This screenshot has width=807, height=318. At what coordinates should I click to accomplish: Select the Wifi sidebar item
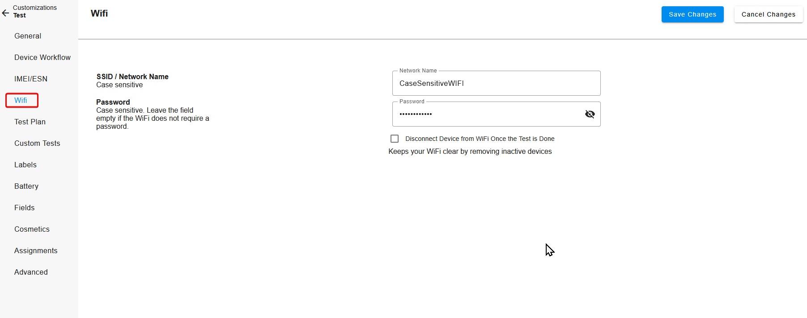coord(21,101)
